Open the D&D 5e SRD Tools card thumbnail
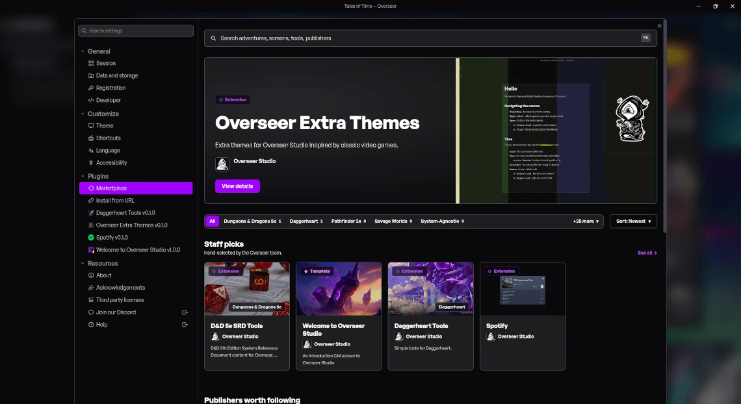741x404 pixels. (247, 289)
